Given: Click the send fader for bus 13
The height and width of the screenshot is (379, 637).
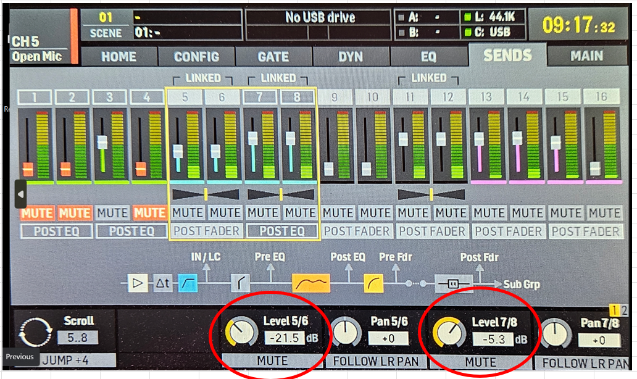Looking at the screenshot, I should point(479,140).
